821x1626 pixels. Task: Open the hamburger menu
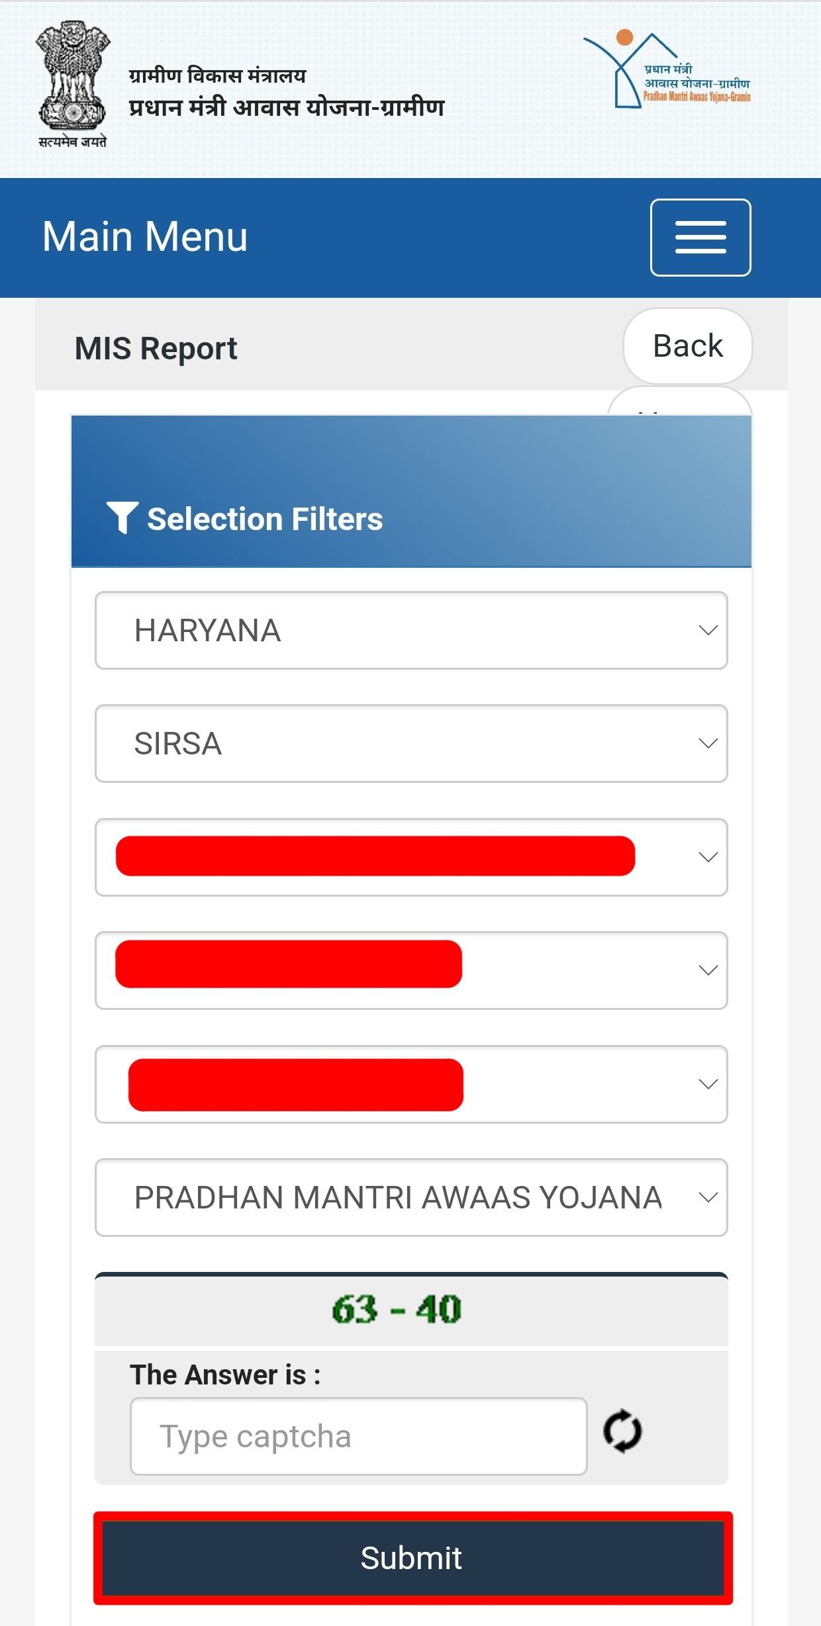click(700, 237)
